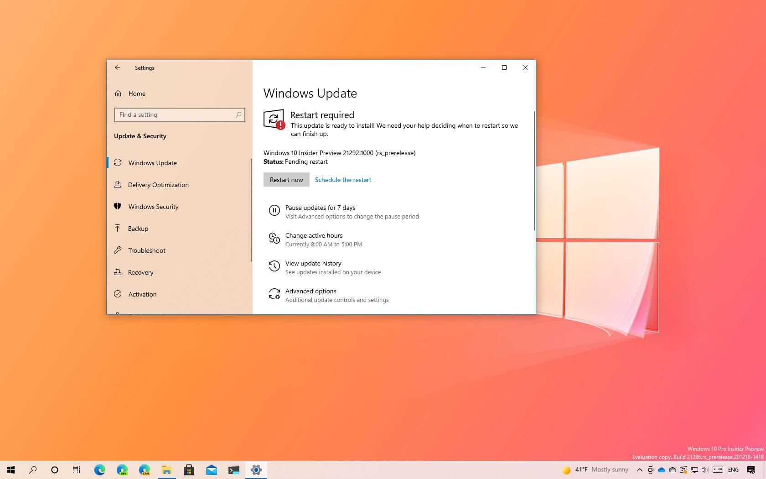Open the Troubleshoot section
766x479 pixels.
[146, 250]
